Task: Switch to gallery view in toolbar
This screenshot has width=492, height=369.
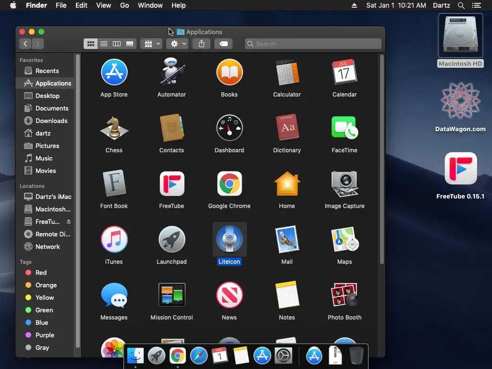Action: [130, 44]
